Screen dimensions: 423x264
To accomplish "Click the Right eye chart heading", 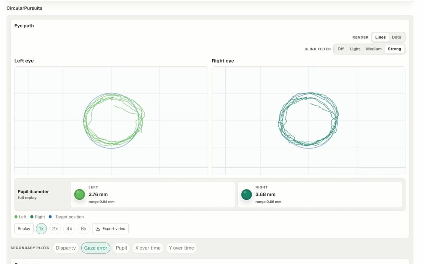I will (x=223, y=61).
